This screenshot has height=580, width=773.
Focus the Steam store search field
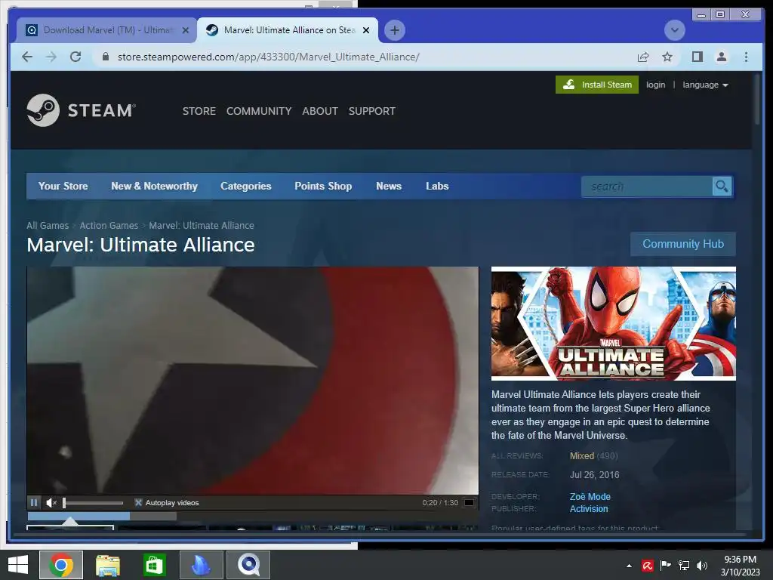pos(647,187)
